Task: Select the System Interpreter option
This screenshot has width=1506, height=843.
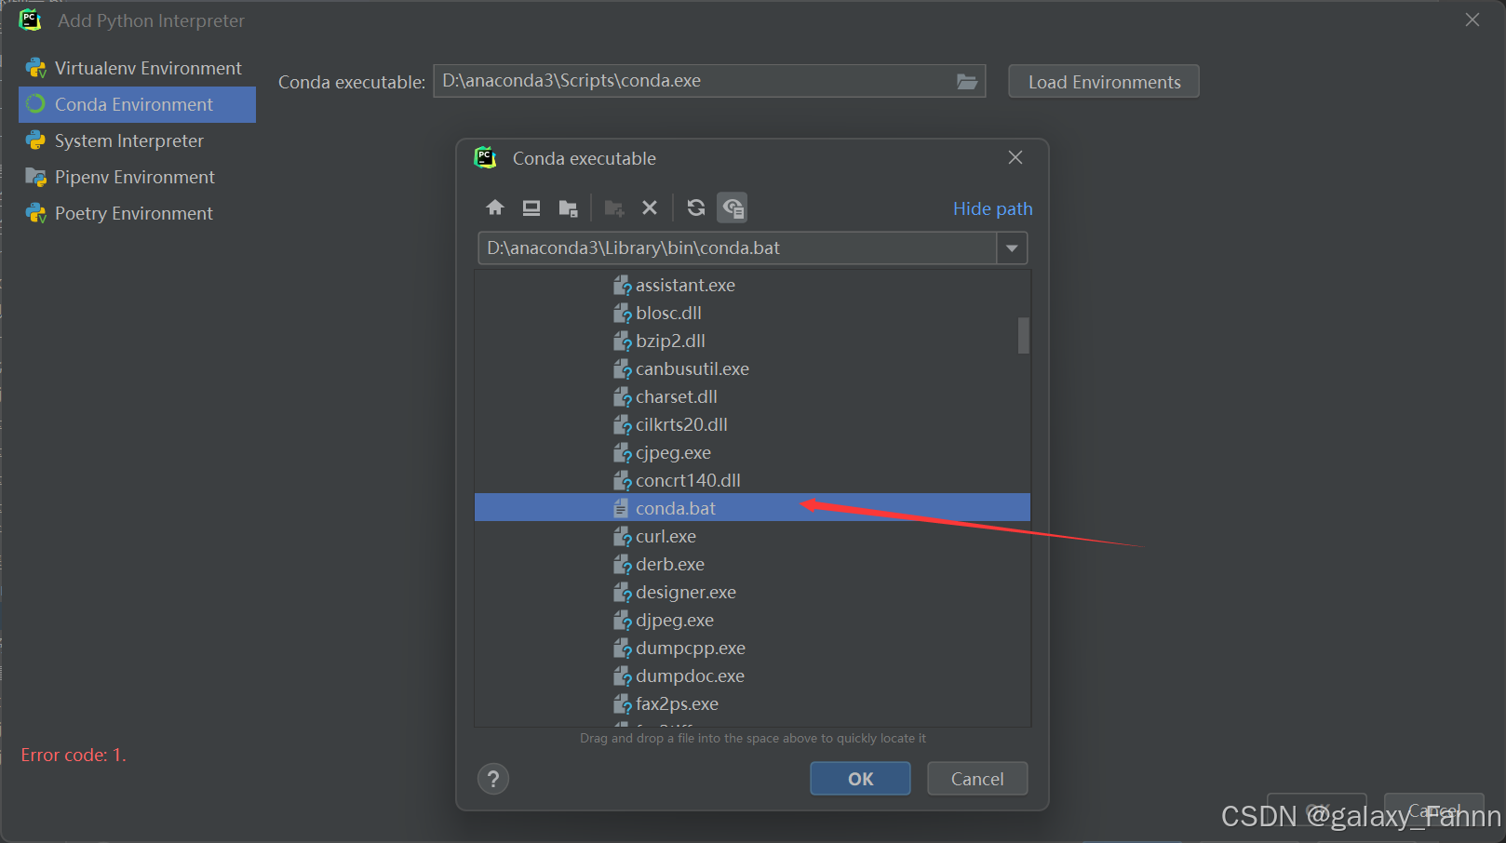Action: point(128,140)
